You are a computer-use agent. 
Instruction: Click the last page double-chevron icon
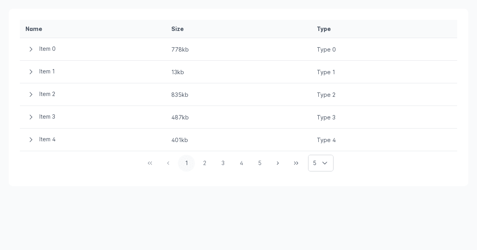tap(296, 163)
